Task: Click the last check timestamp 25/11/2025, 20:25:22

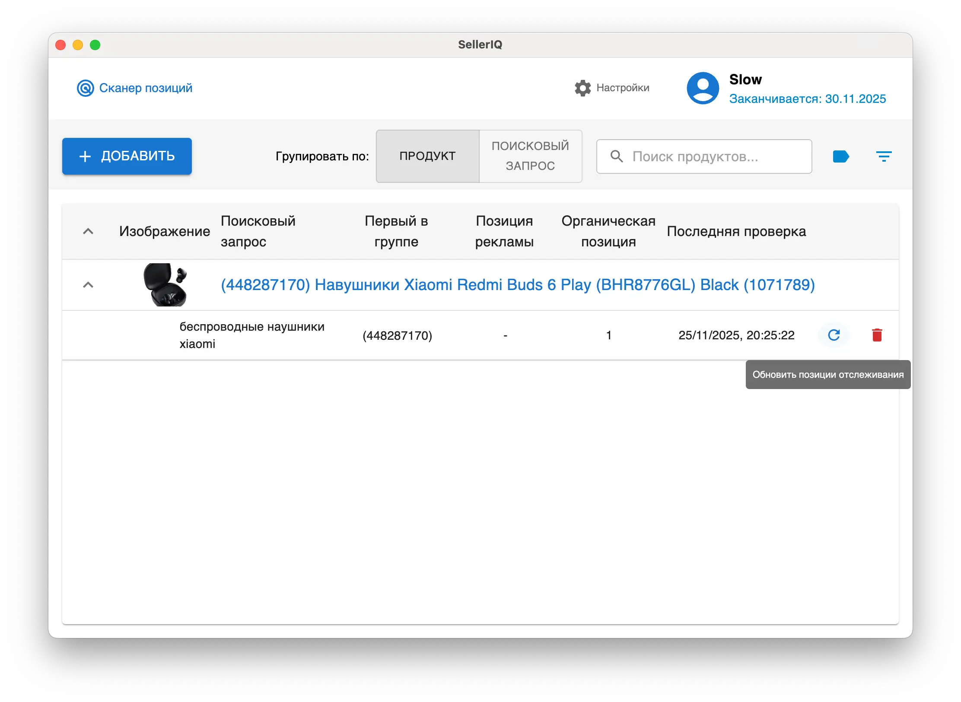Action: click(736, 335)
